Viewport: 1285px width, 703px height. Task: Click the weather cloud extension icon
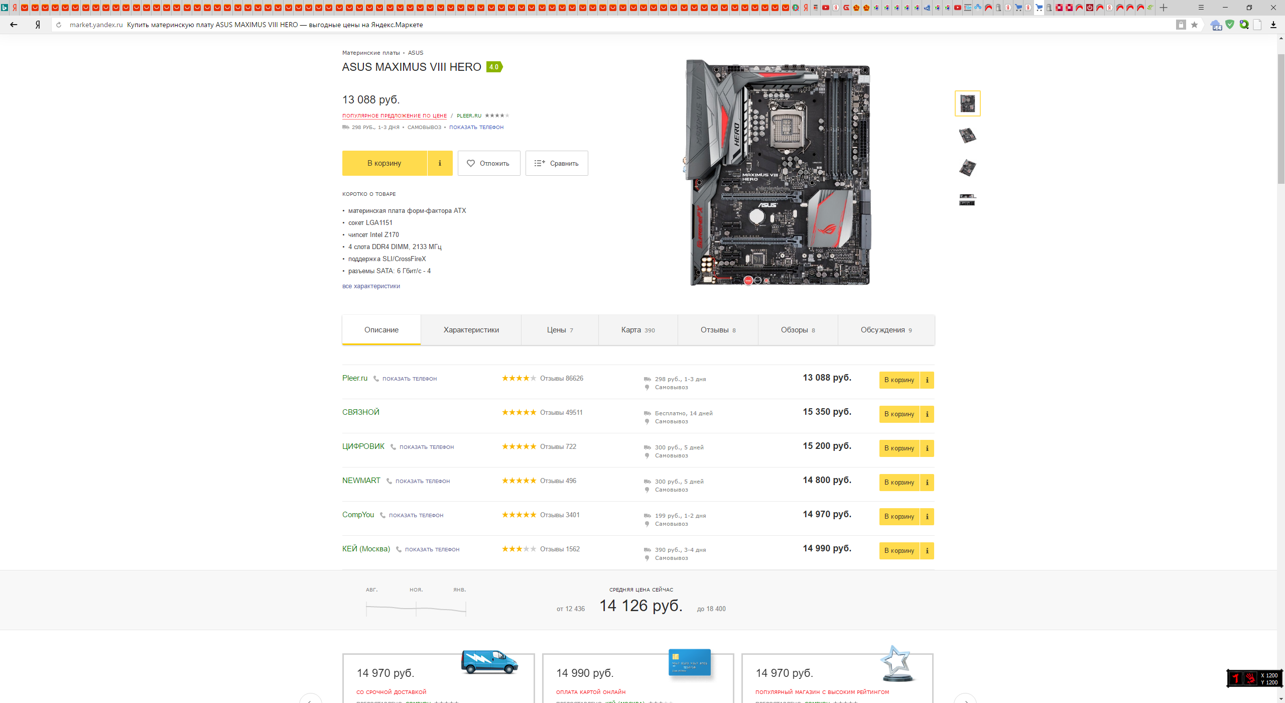[1216, 25]
